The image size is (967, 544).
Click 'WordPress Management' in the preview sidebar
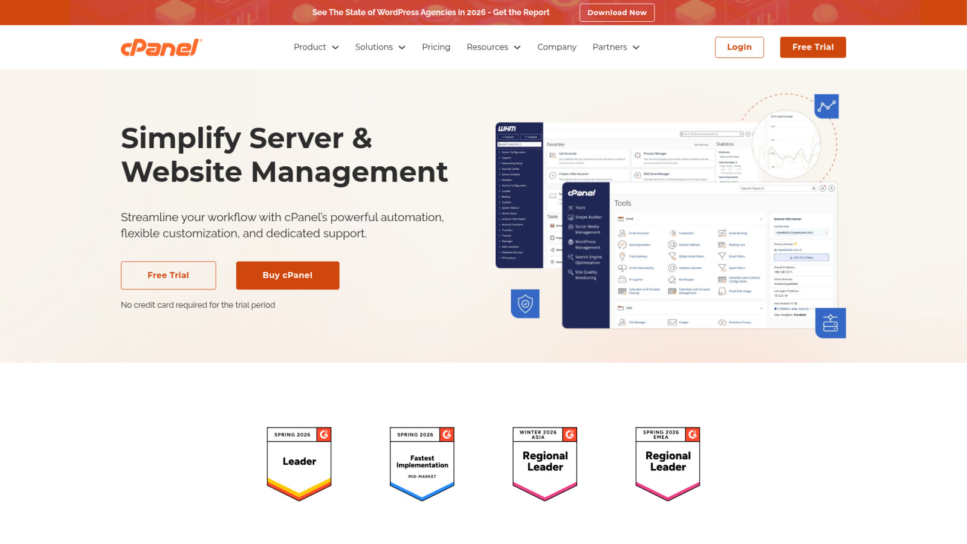584,245
